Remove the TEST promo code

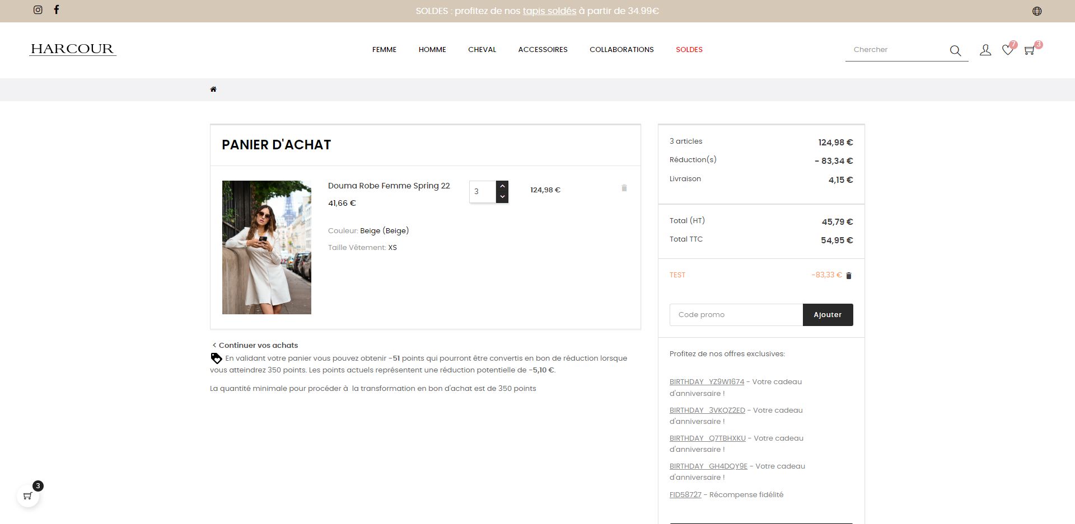coord(849,276)
